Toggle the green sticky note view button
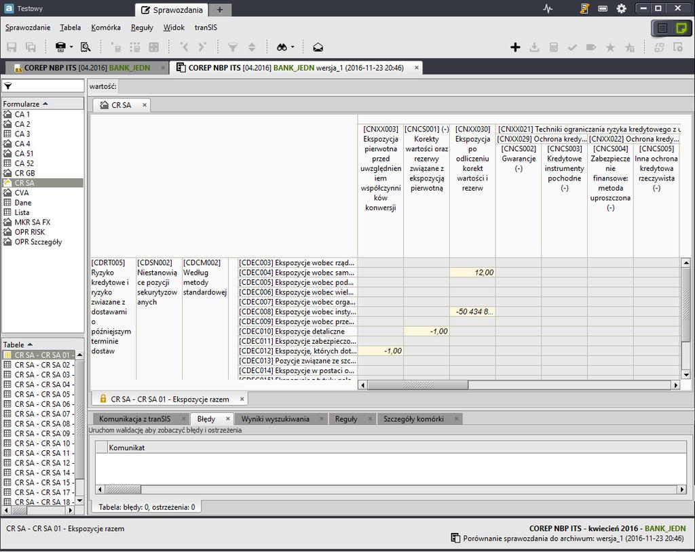 coord(681,28)
